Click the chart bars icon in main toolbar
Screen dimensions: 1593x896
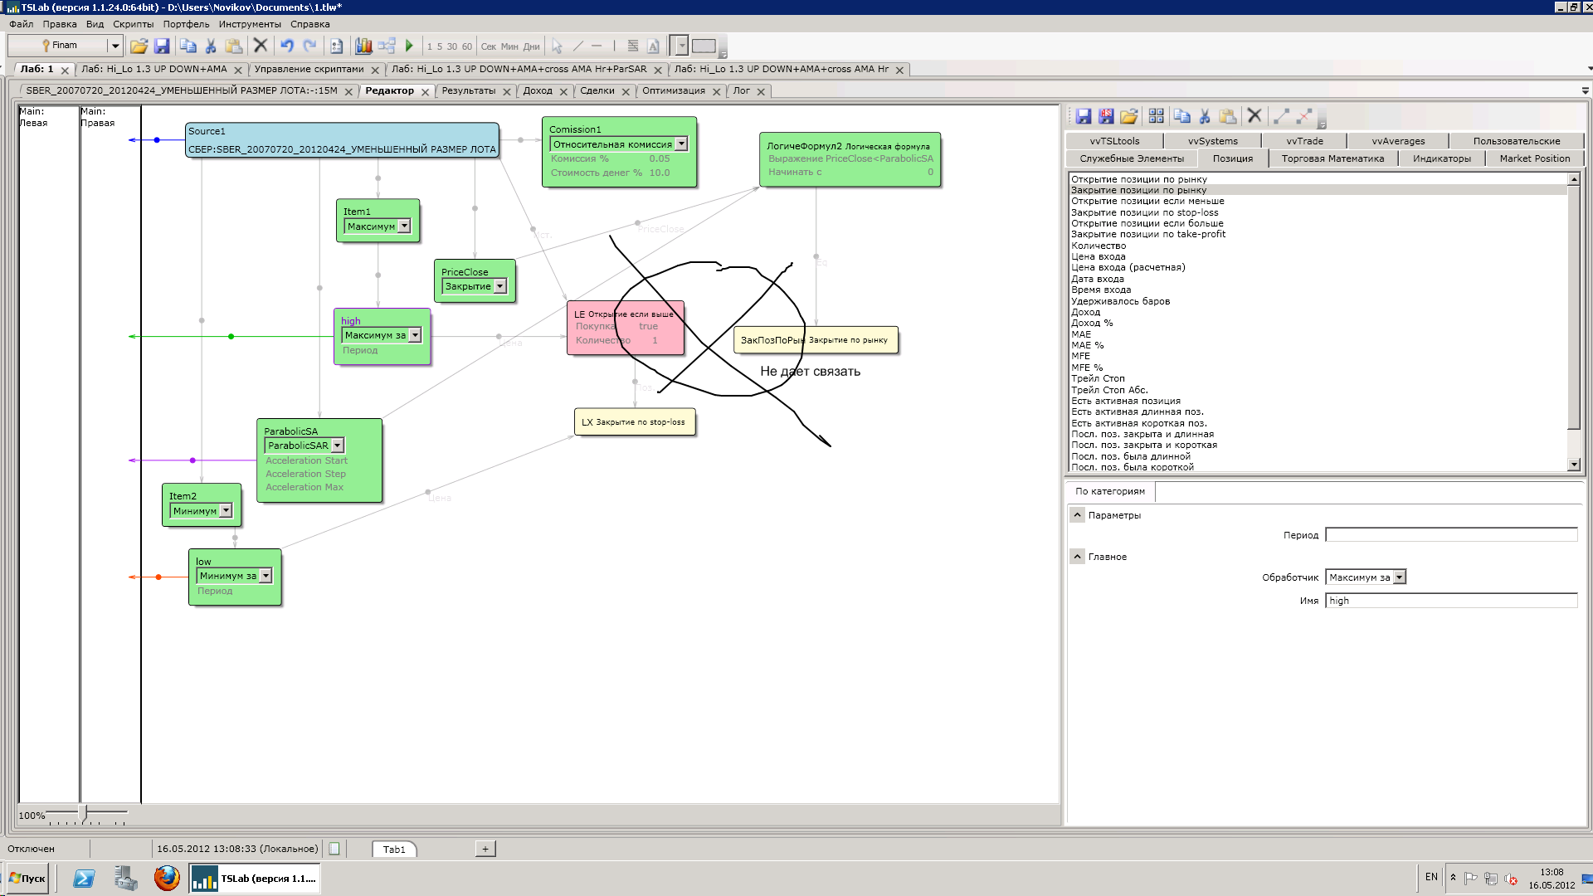[x=363, y=46]
